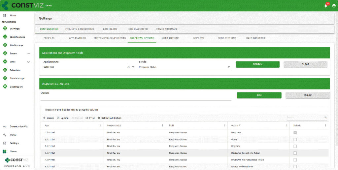Switch to the Notifications tab
This screenshot has width=338, height=170.
coord(170,38)
